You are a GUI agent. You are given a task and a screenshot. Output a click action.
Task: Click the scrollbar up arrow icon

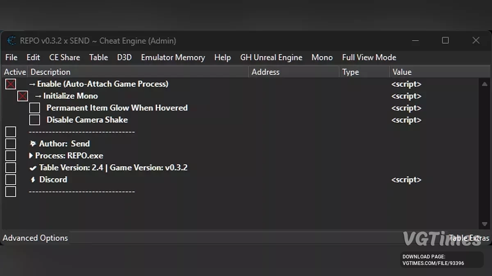(x=484, y=84)
